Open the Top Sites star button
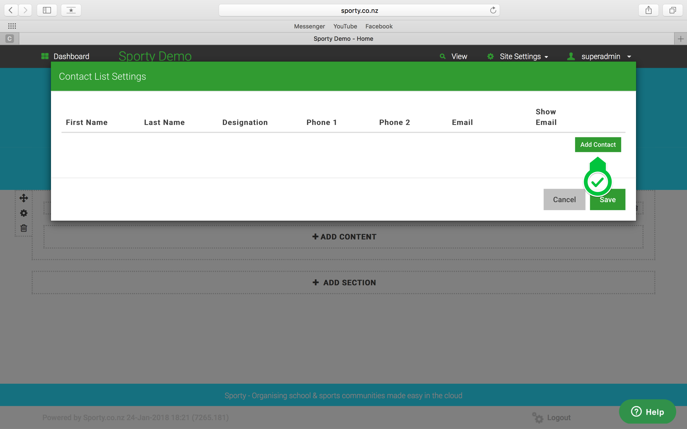This screenshot has width=687, height=429. click(71, 10)
